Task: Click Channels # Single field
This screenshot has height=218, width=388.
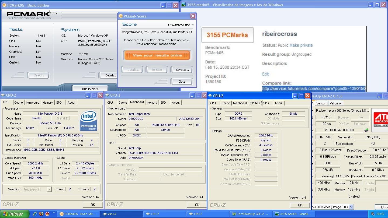Action: point(293,114)
